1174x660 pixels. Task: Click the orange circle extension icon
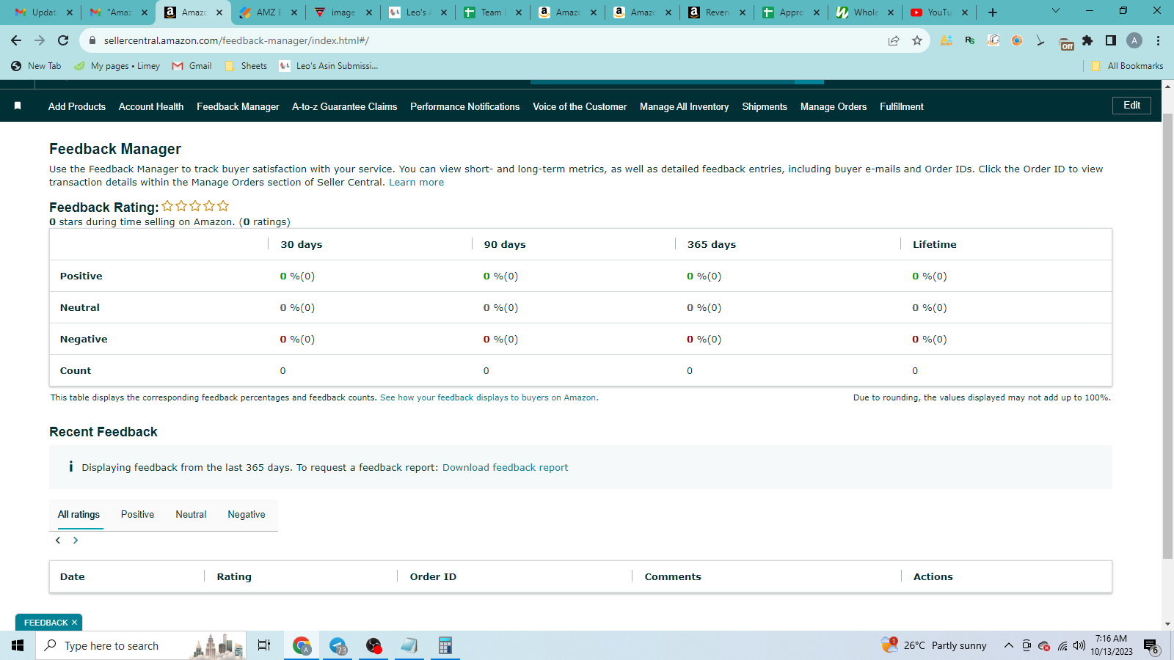[1017, 40]
